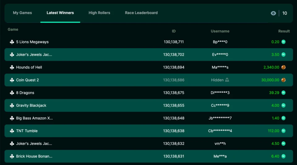Click username Me***a
This screenshot has width=297, height=165.
click(x=220, y=156)
